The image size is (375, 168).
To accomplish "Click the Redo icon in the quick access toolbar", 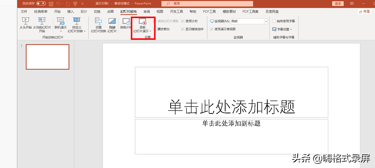I will coord(68,4).
